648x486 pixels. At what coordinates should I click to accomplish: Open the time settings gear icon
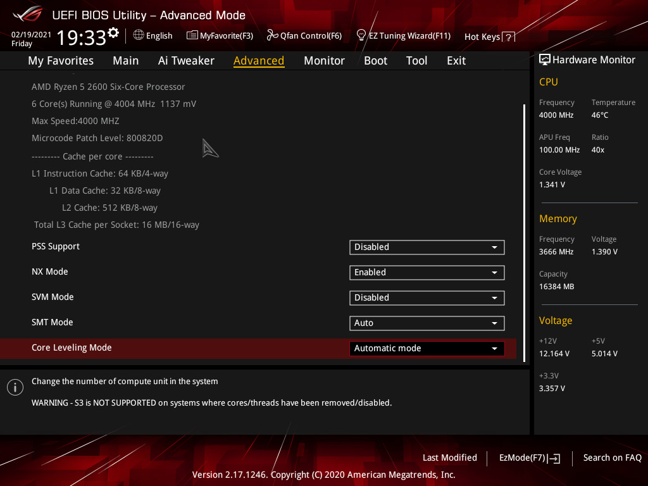(113, 33)
